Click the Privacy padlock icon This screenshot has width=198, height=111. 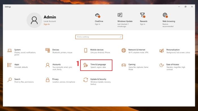(48, 80)
